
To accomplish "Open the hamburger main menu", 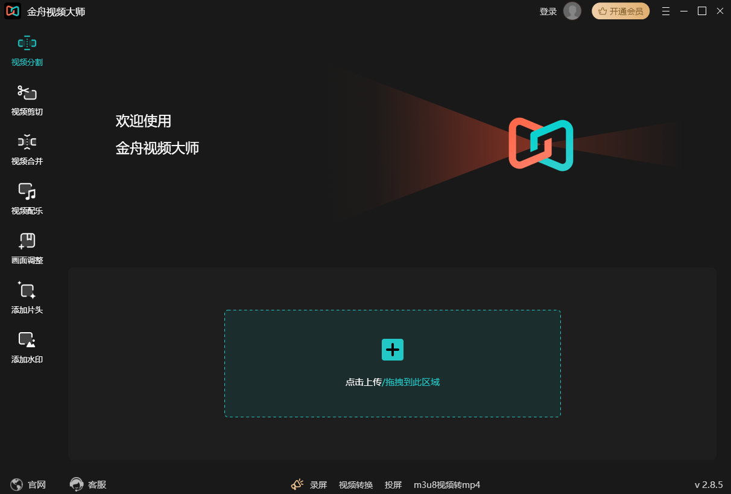I will coord(666,11).
